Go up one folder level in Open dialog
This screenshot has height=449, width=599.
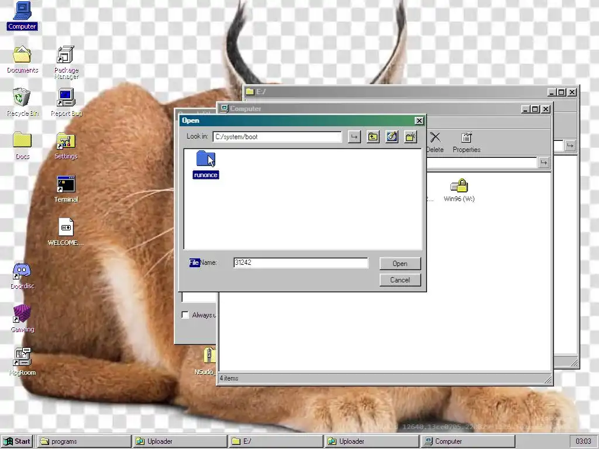pos(373,137)
